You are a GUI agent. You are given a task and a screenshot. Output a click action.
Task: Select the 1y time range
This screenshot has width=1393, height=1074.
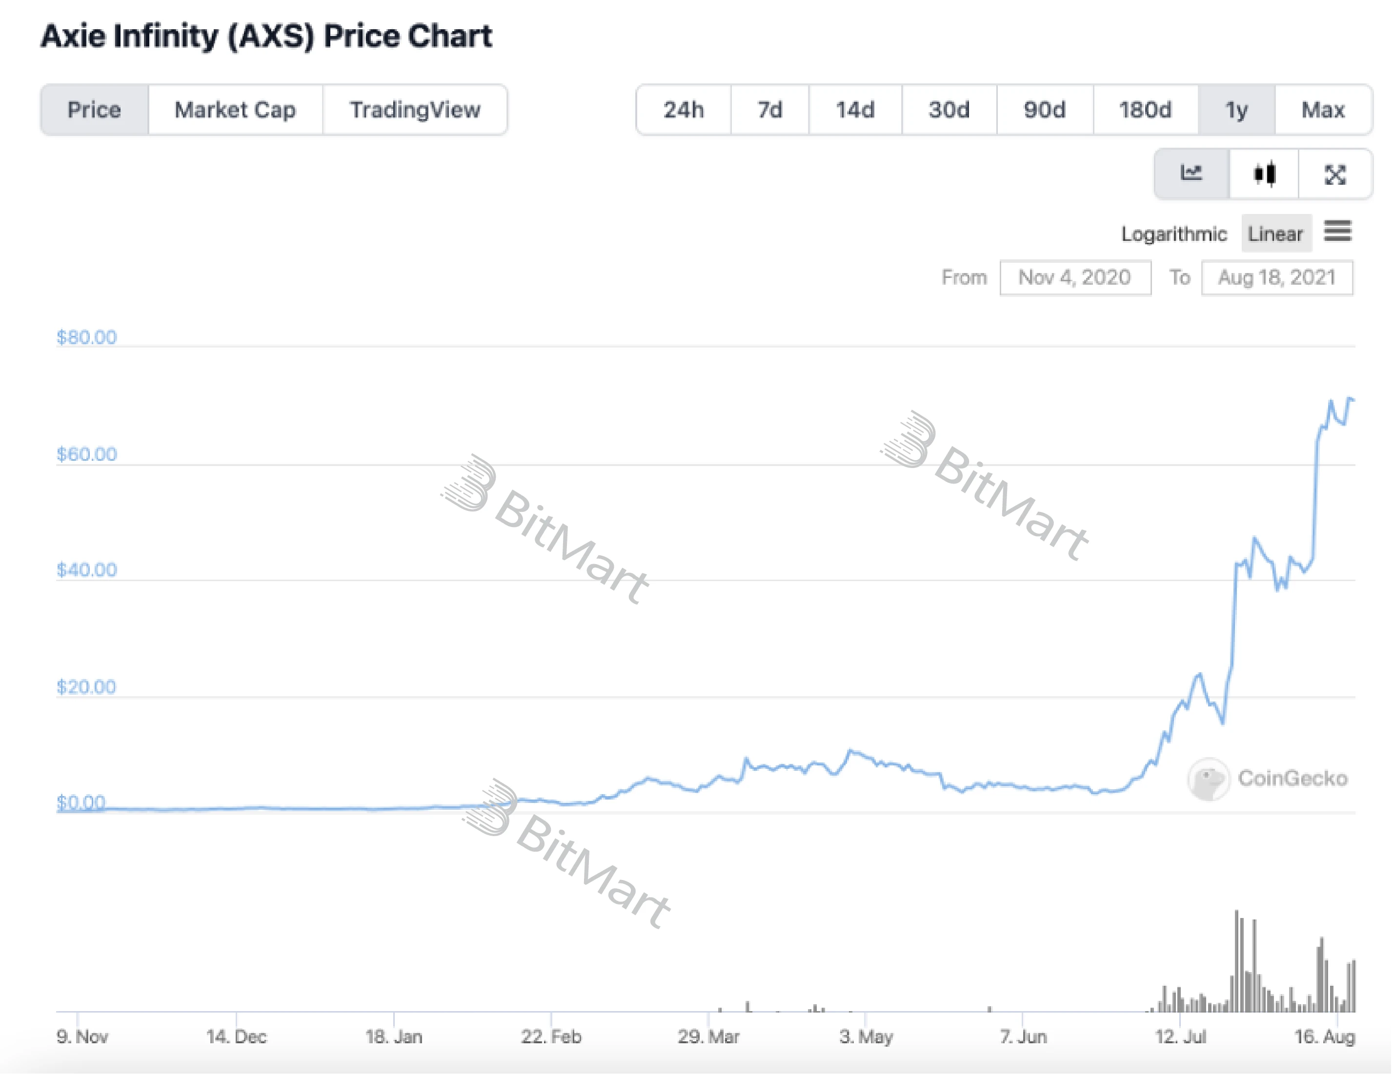pyautogui.click(x=1236, y=110)
